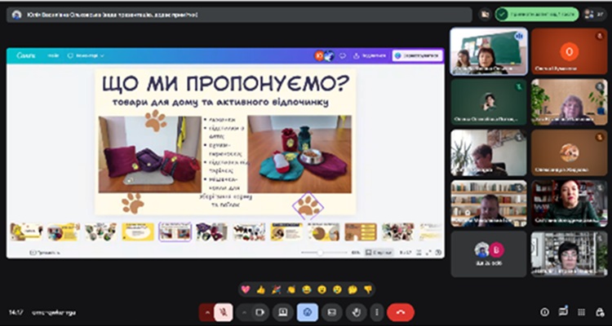Open the people count icon top right
The height and width of the screenshot is (326, 612).
click(x=599, y=14)
